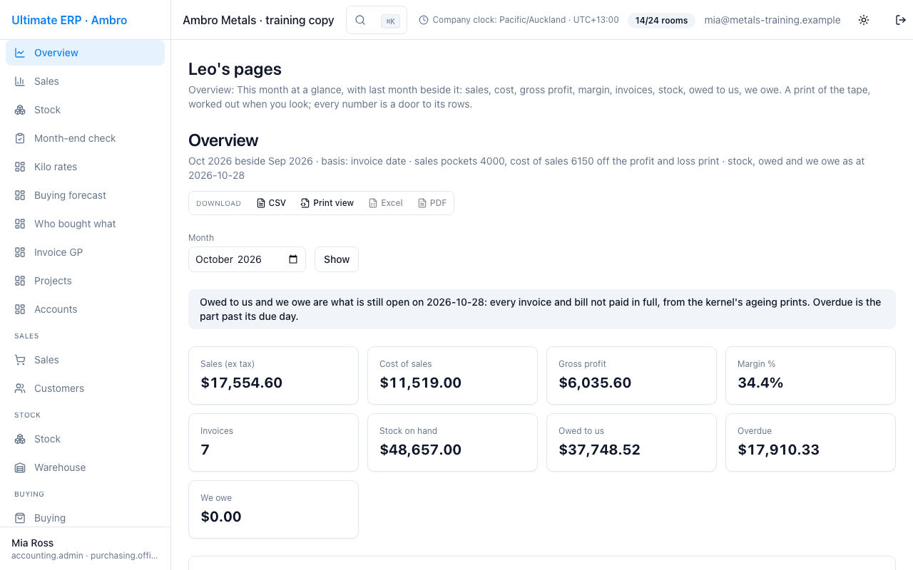The height and width of the screenshot is (570, 913).
Task: Open the Cost of sales $11,519.00 card
Action: (452, 375)
